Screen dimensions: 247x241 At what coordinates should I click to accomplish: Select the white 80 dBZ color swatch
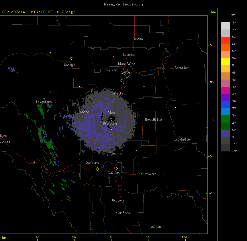pos(225,26)
